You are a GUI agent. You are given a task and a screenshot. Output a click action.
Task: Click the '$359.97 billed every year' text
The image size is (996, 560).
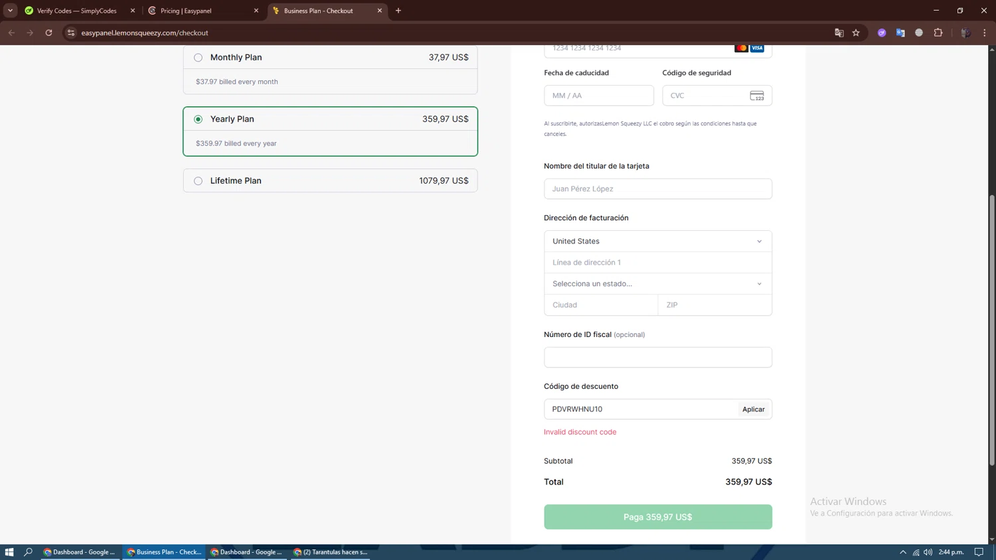236,143
